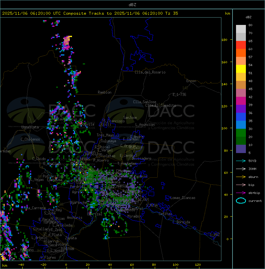
Task: Click the '12_Oct' place label
Action: click(143, 199)
